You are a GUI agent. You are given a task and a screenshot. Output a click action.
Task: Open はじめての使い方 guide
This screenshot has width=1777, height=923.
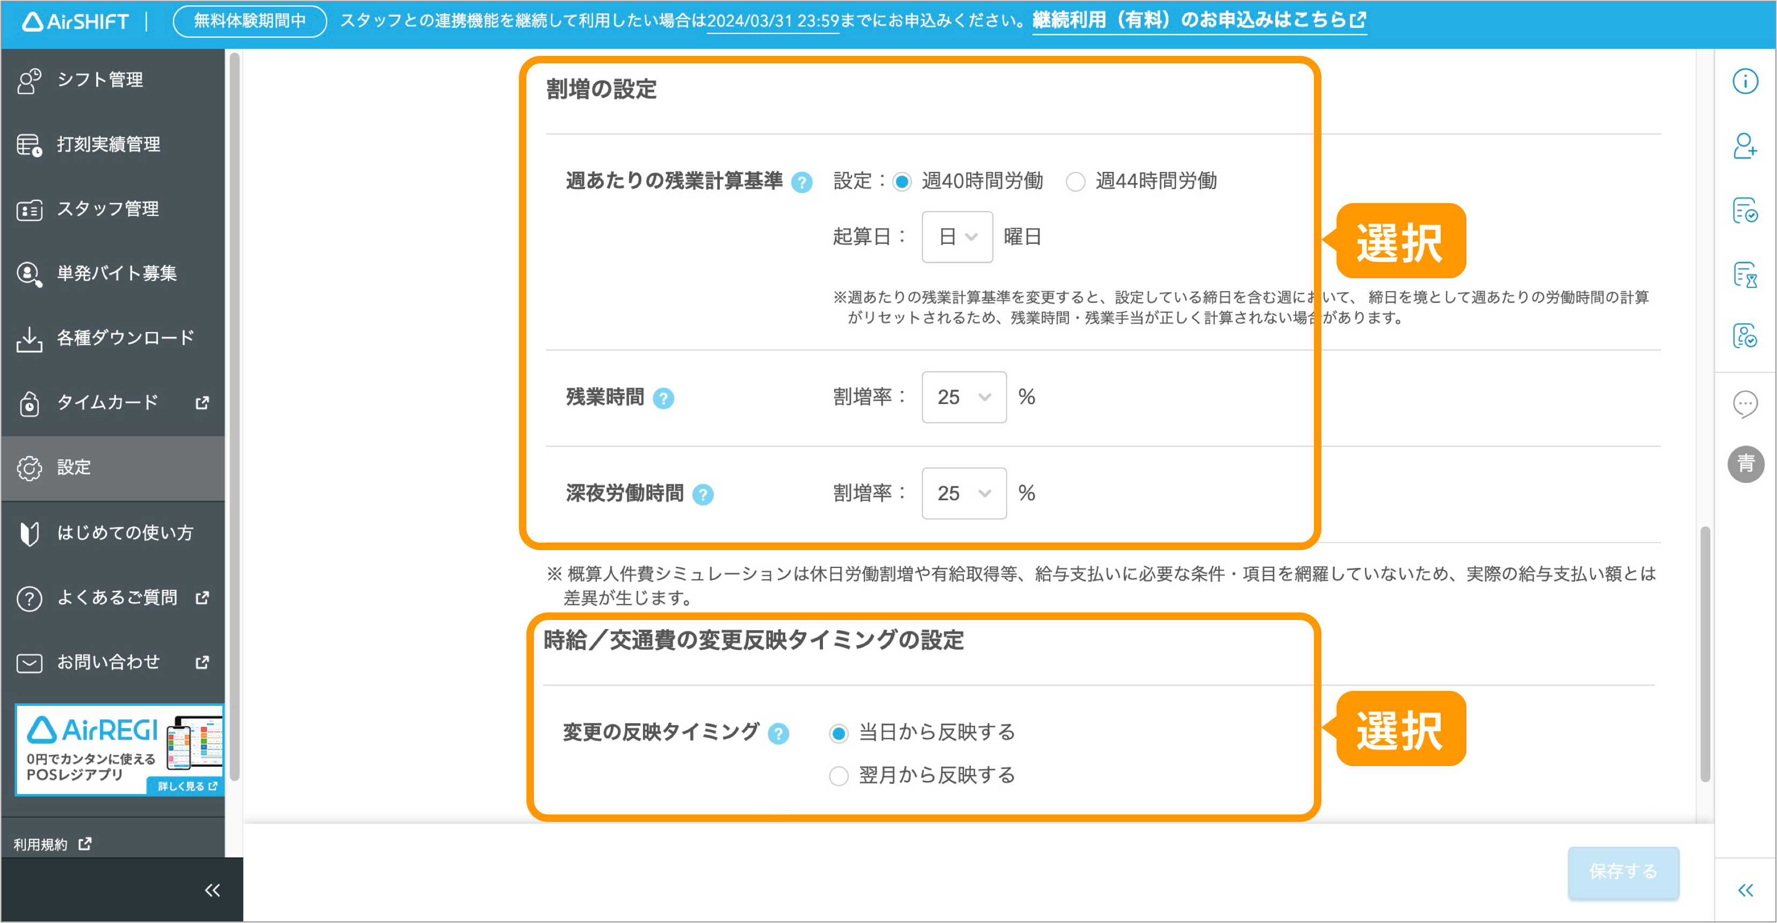113,532
